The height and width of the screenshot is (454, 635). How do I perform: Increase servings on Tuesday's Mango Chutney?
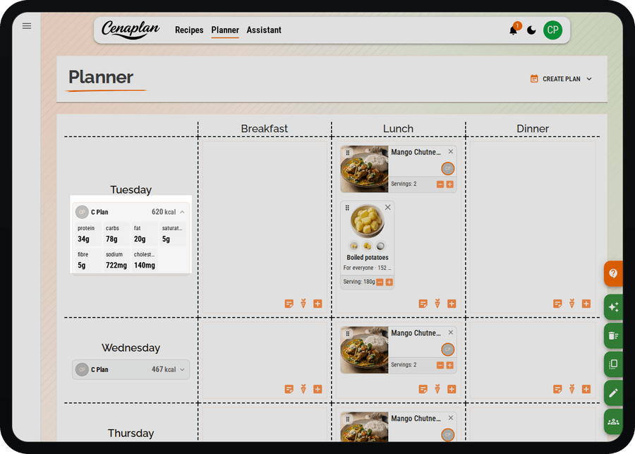point(449,184)
